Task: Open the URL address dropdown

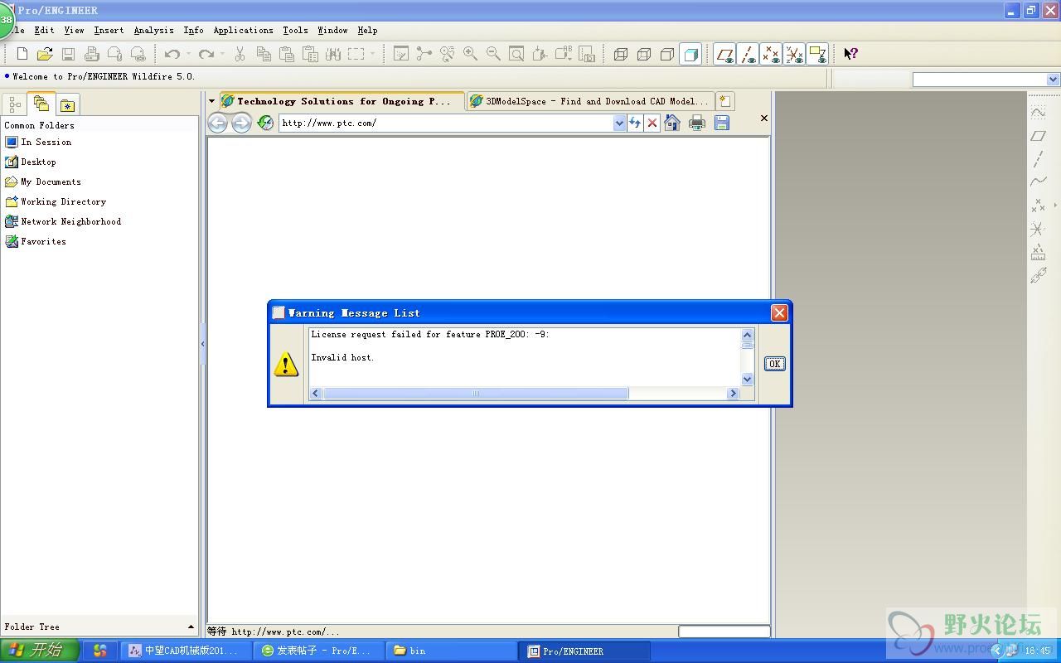Action: (619, 123)
